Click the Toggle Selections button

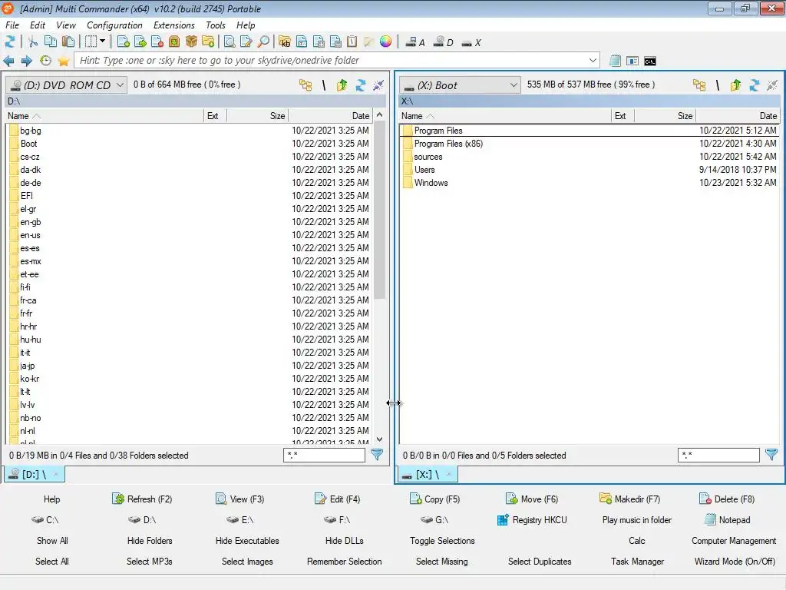442,541
